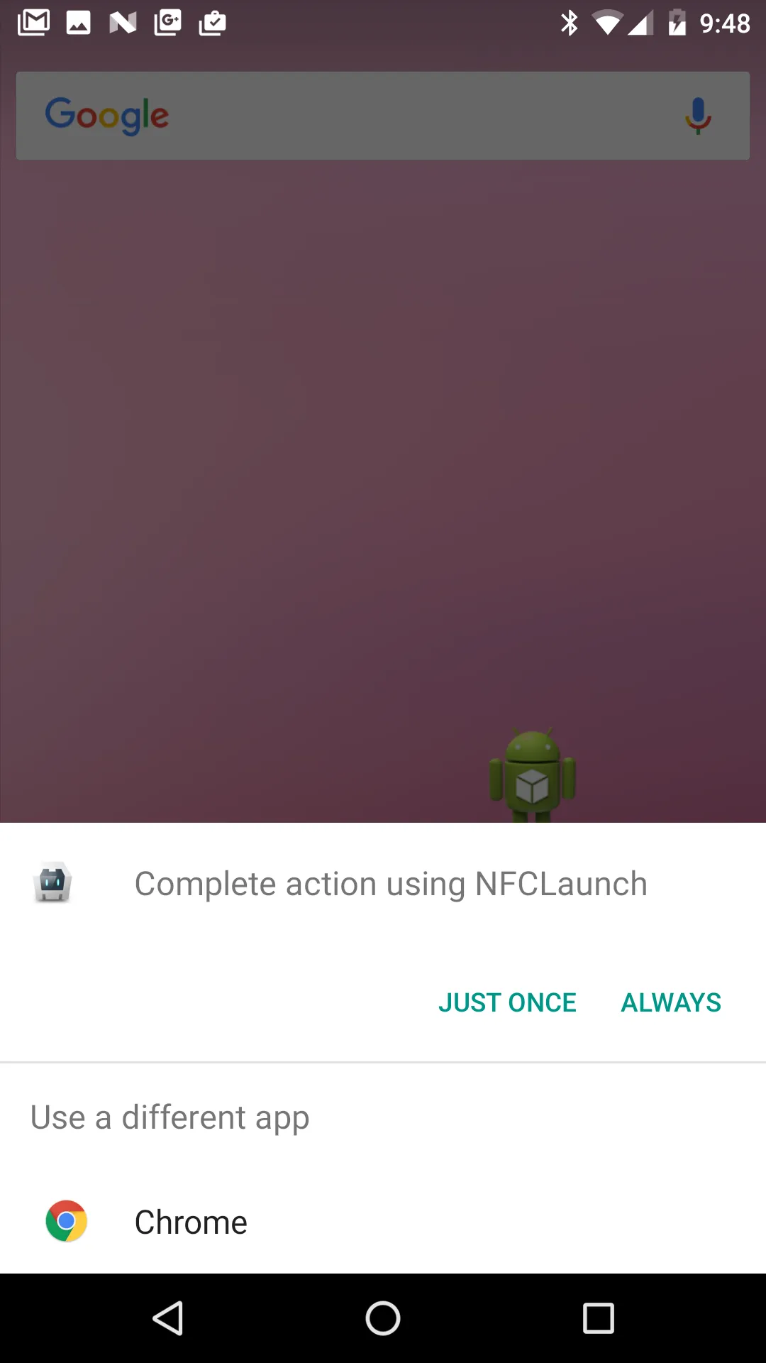Tap the N notification icon in status bar
This screenshot has width=766, height=1363.
[x=123, y=23]
